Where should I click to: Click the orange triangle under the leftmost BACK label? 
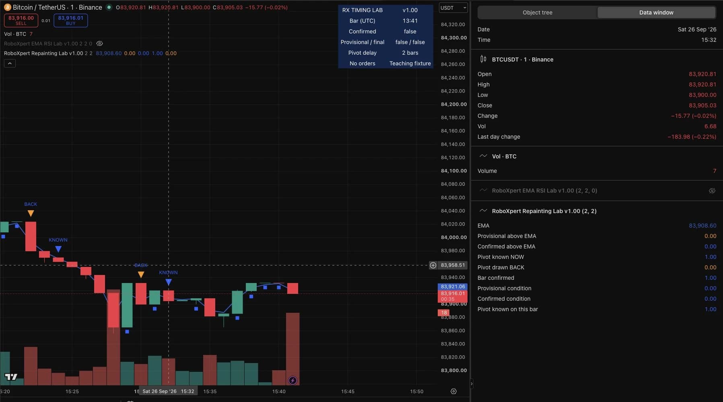(x=31, y=213)
